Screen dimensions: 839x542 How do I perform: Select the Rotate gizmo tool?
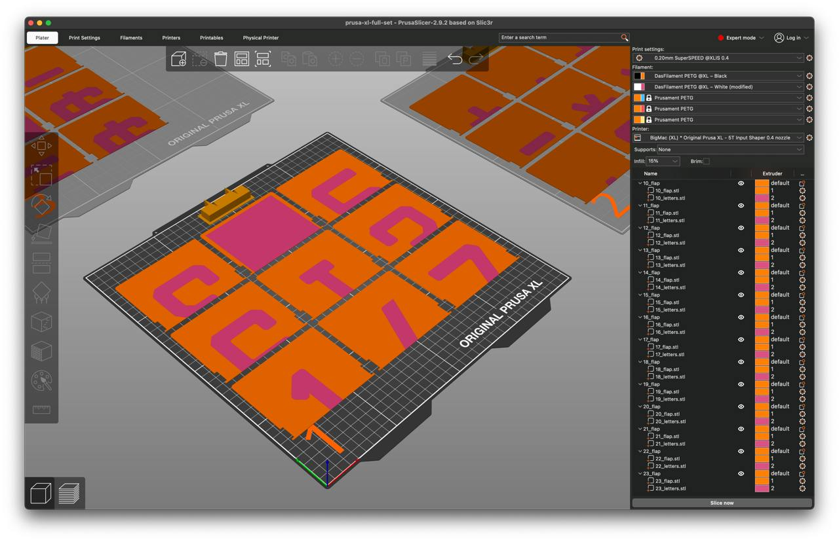tap(41, 205)
